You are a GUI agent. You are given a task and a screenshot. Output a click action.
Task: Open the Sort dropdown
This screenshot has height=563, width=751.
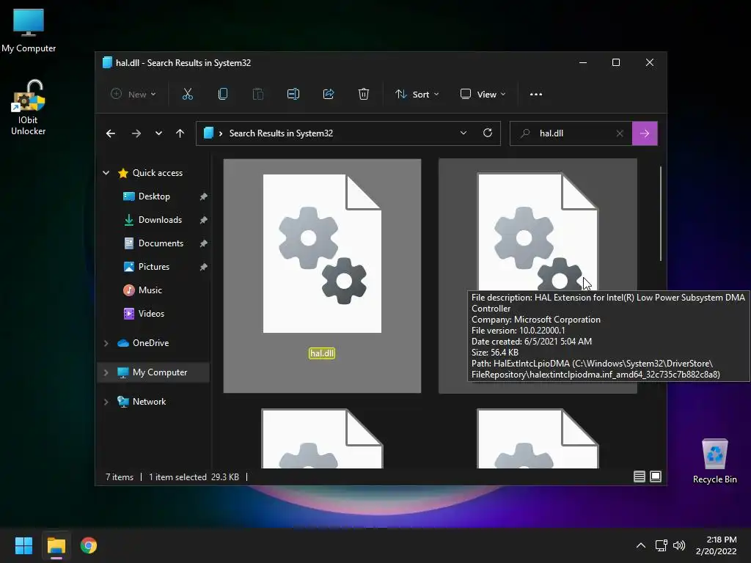click(x=417, y=95)
